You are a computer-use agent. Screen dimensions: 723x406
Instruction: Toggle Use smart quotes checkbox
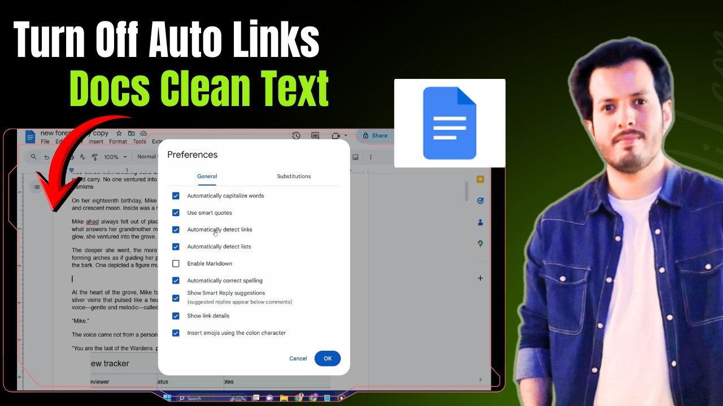click(x=176, y=213)
